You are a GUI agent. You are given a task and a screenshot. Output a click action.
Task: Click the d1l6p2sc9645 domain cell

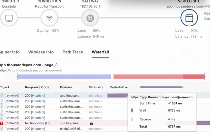pos(72,129)
